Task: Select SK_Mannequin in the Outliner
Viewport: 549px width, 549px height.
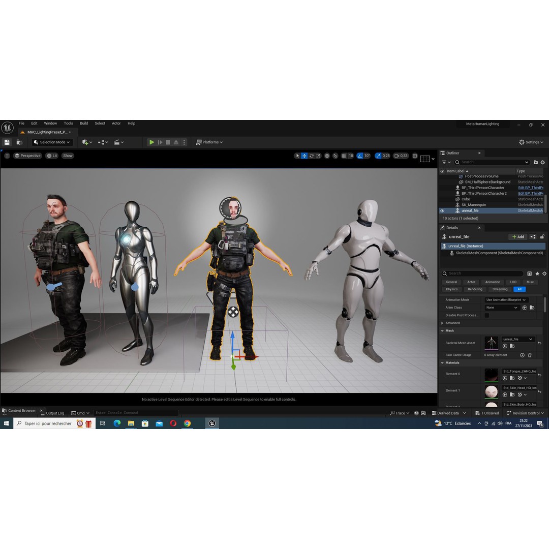Action: (473, 205)
